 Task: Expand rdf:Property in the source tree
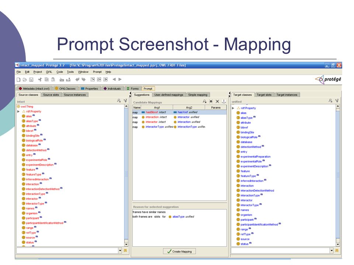coord(18,111)
